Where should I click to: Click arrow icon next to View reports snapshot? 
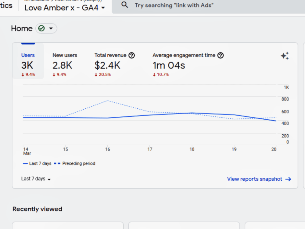tap(288, 179)
